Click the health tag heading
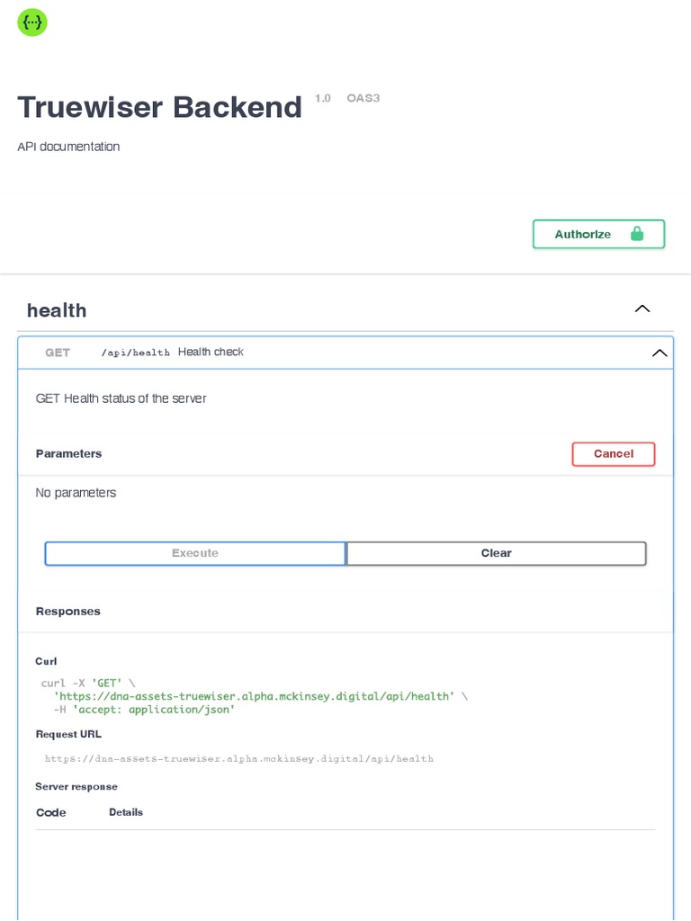 (57, 310)
